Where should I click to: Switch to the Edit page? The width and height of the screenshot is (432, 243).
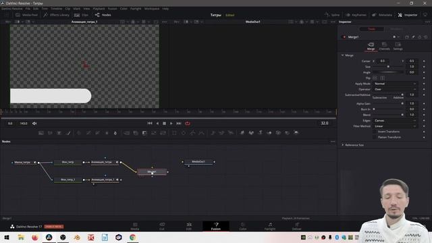[189, 227]
